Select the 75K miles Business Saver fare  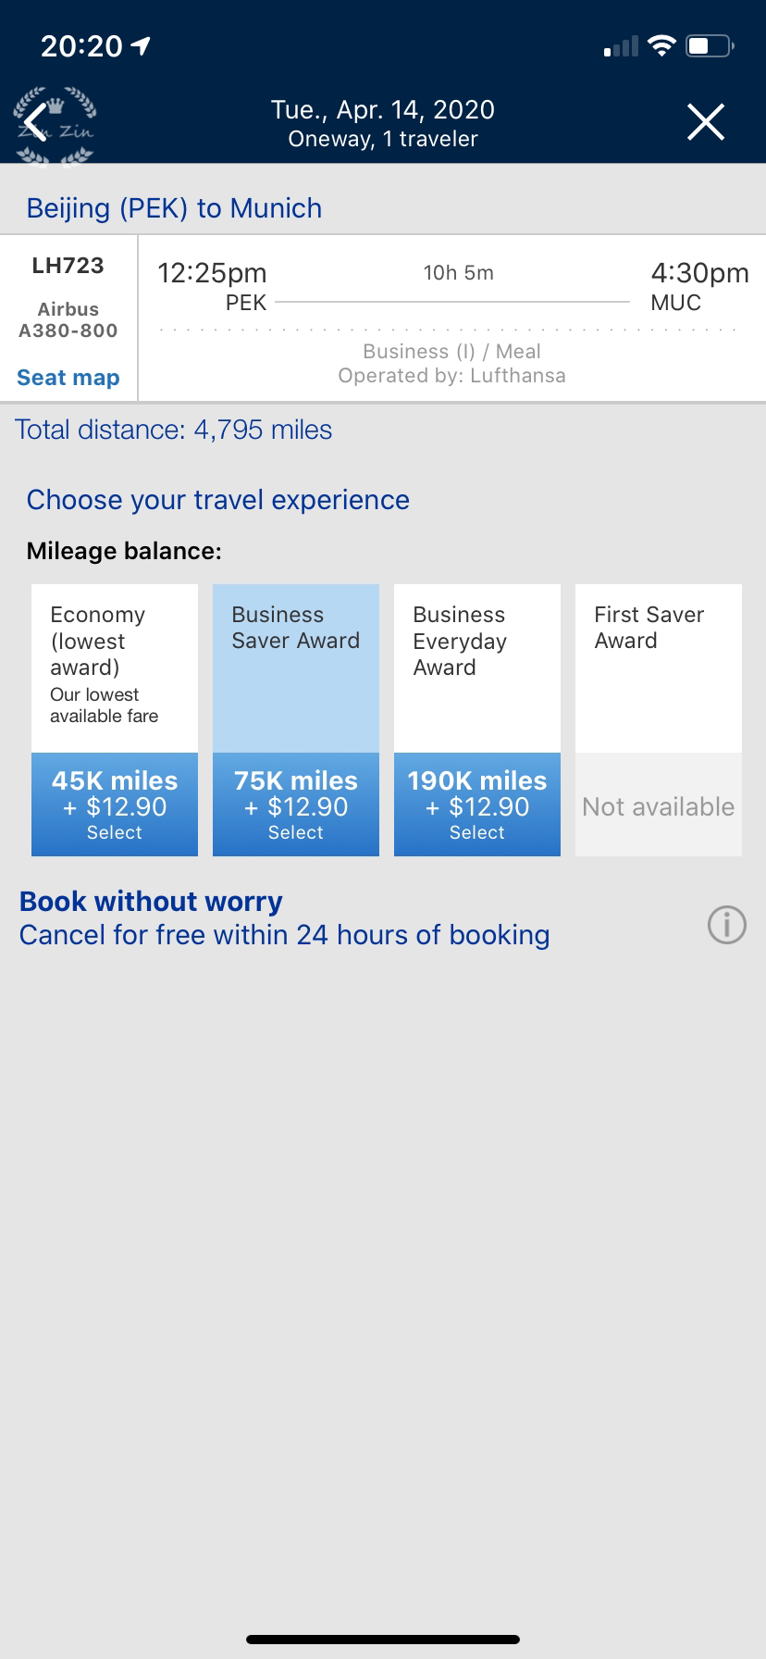coord(296,805)
